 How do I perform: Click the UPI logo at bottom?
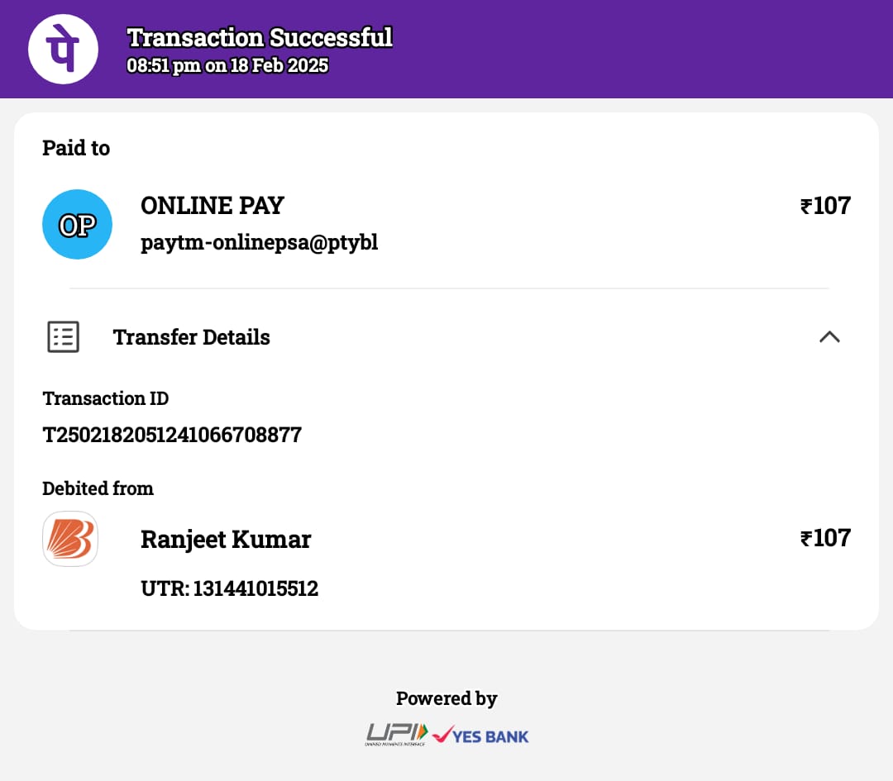(397, 734)
